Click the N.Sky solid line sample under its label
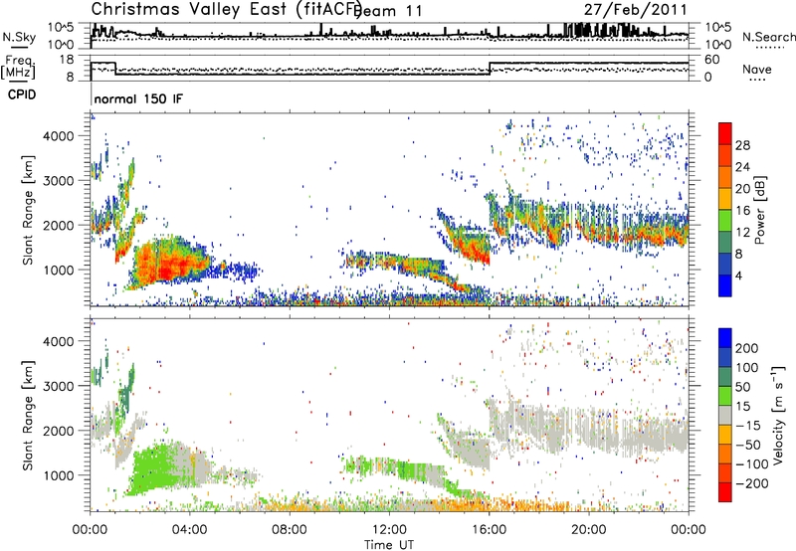The height and width of the screenshot is (551, 796). pos(19,47)
